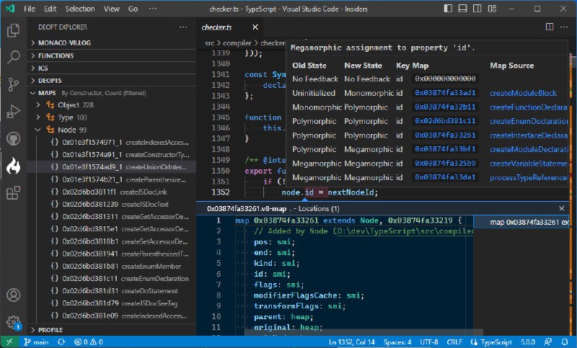Open createModuleBlock map source link
The image size is (577, 348).
point(523,93)
